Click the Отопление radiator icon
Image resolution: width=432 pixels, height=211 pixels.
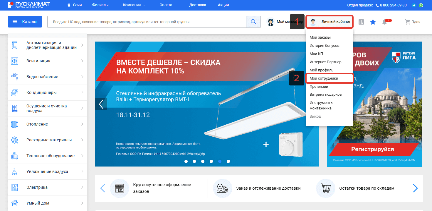[x=14, y=124]
